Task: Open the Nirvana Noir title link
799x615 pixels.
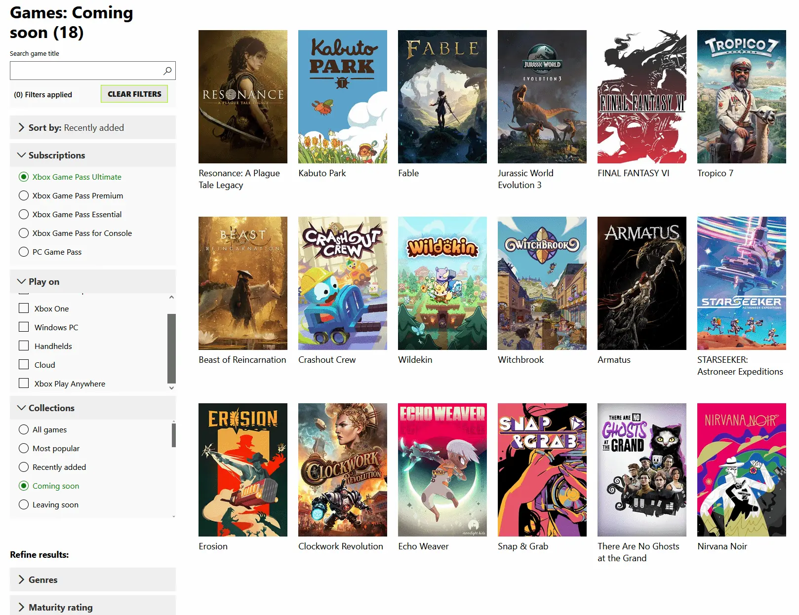Action: click(722, 546)
